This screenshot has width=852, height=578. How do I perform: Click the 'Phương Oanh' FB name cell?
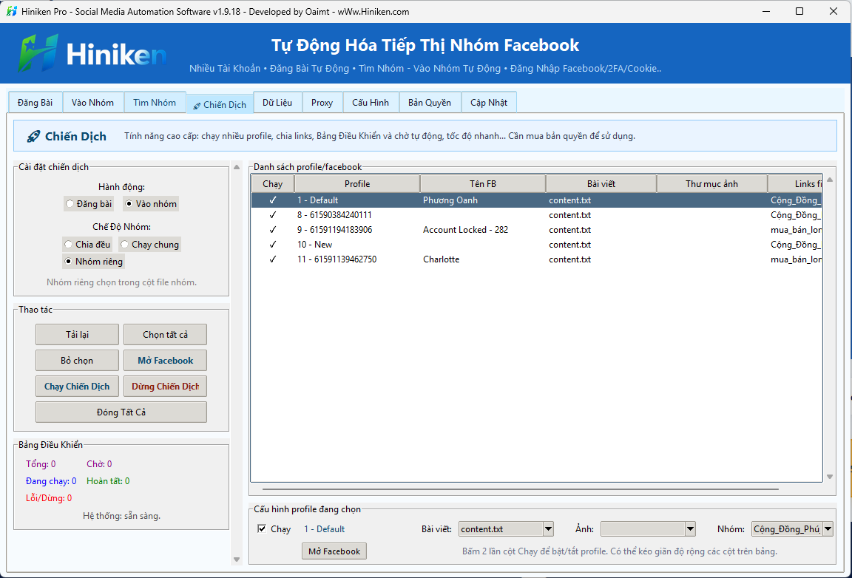(x=450, y=200)
